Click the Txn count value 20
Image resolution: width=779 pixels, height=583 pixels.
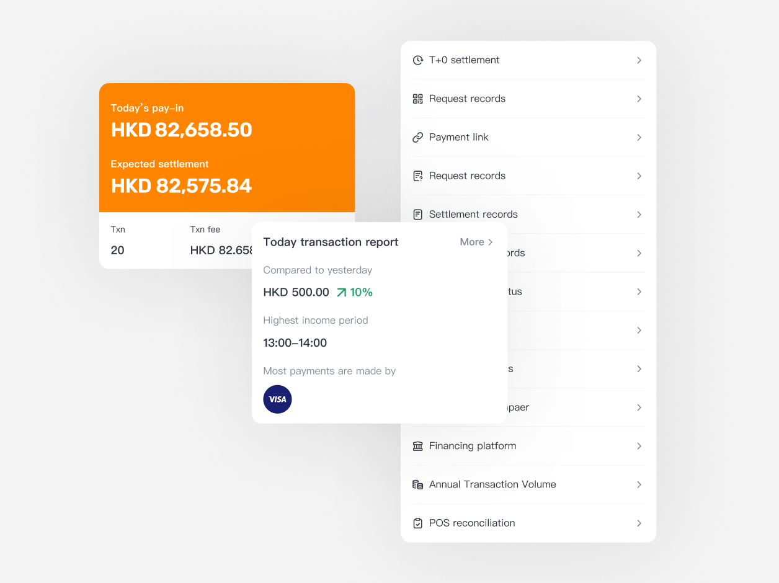118,250
